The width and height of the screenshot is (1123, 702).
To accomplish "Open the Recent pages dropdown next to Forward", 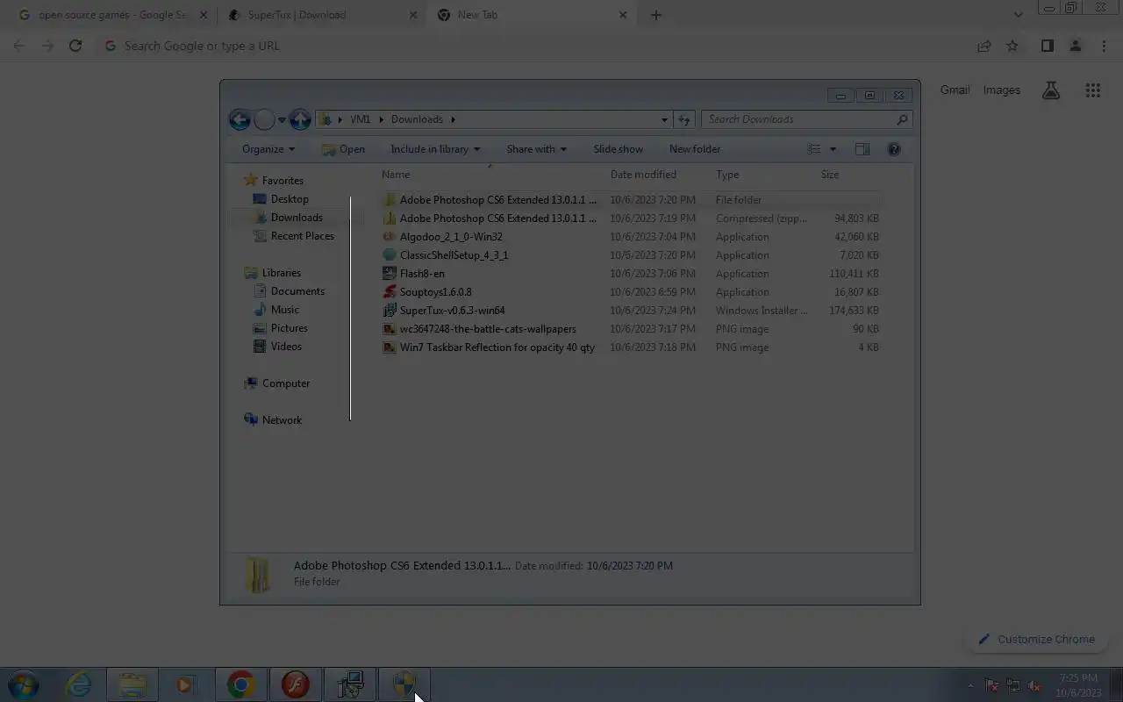I will pos(282,119).
